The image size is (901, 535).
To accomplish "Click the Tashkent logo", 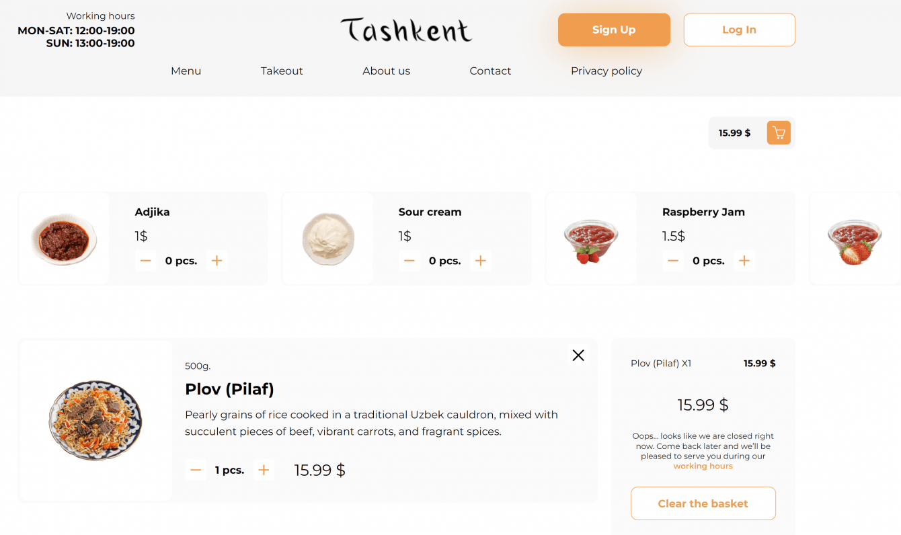I will 406,30.
